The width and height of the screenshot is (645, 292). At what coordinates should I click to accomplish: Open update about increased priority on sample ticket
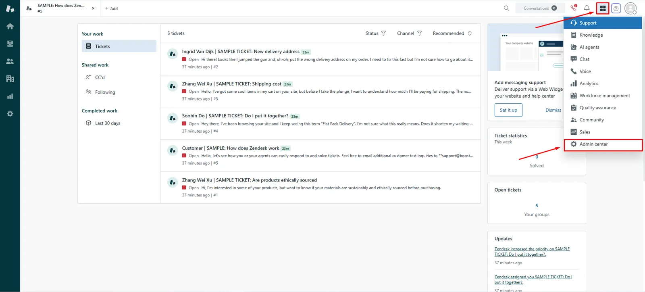(x=532, y=252)
